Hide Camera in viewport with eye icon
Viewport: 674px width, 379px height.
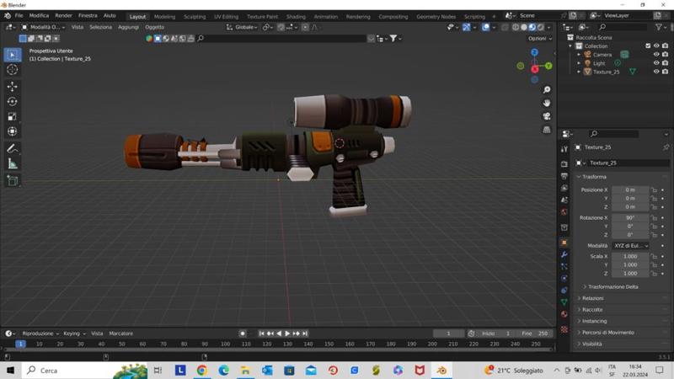(656, 55)
